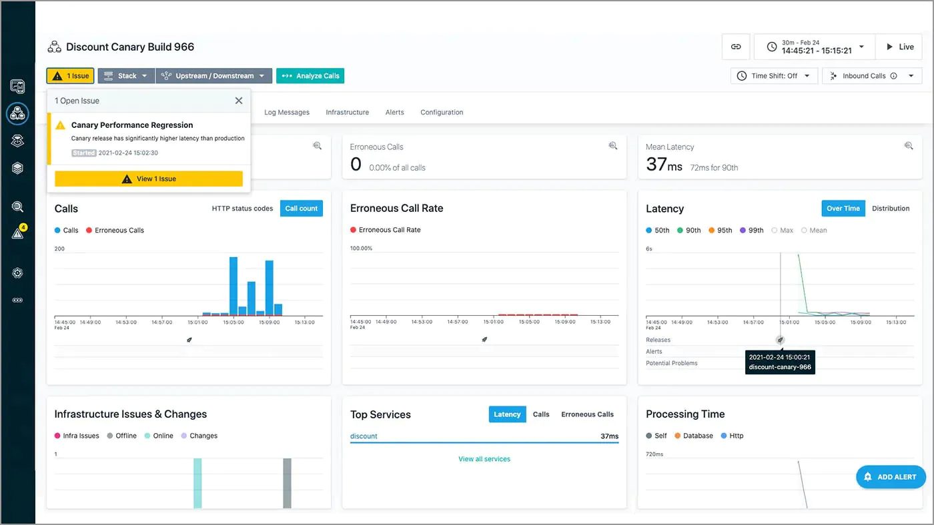
Task: Toggle 99th percentile latency series
Action: (x=752, y=231)
